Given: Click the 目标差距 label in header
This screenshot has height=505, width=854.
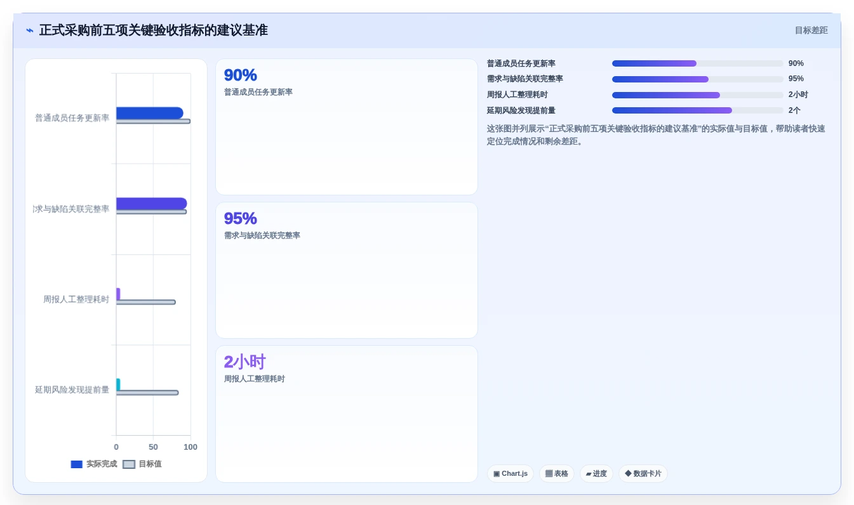Looking at the screenshot, I should coord(811,30).
